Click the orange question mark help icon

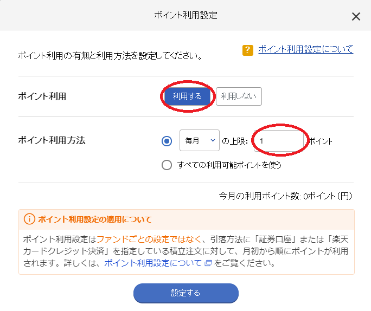[x=248, y=50]
